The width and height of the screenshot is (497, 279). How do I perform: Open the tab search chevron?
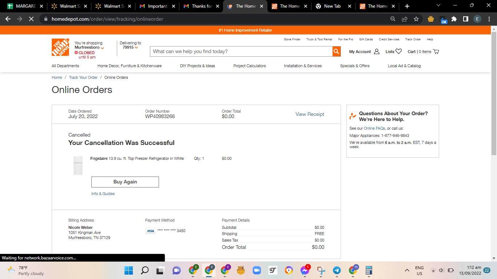438,5
